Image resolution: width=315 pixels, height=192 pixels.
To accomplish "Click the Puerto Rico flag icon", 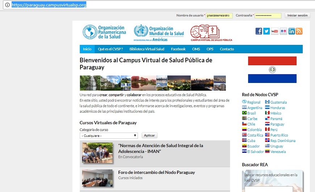I will pos(267,135).
